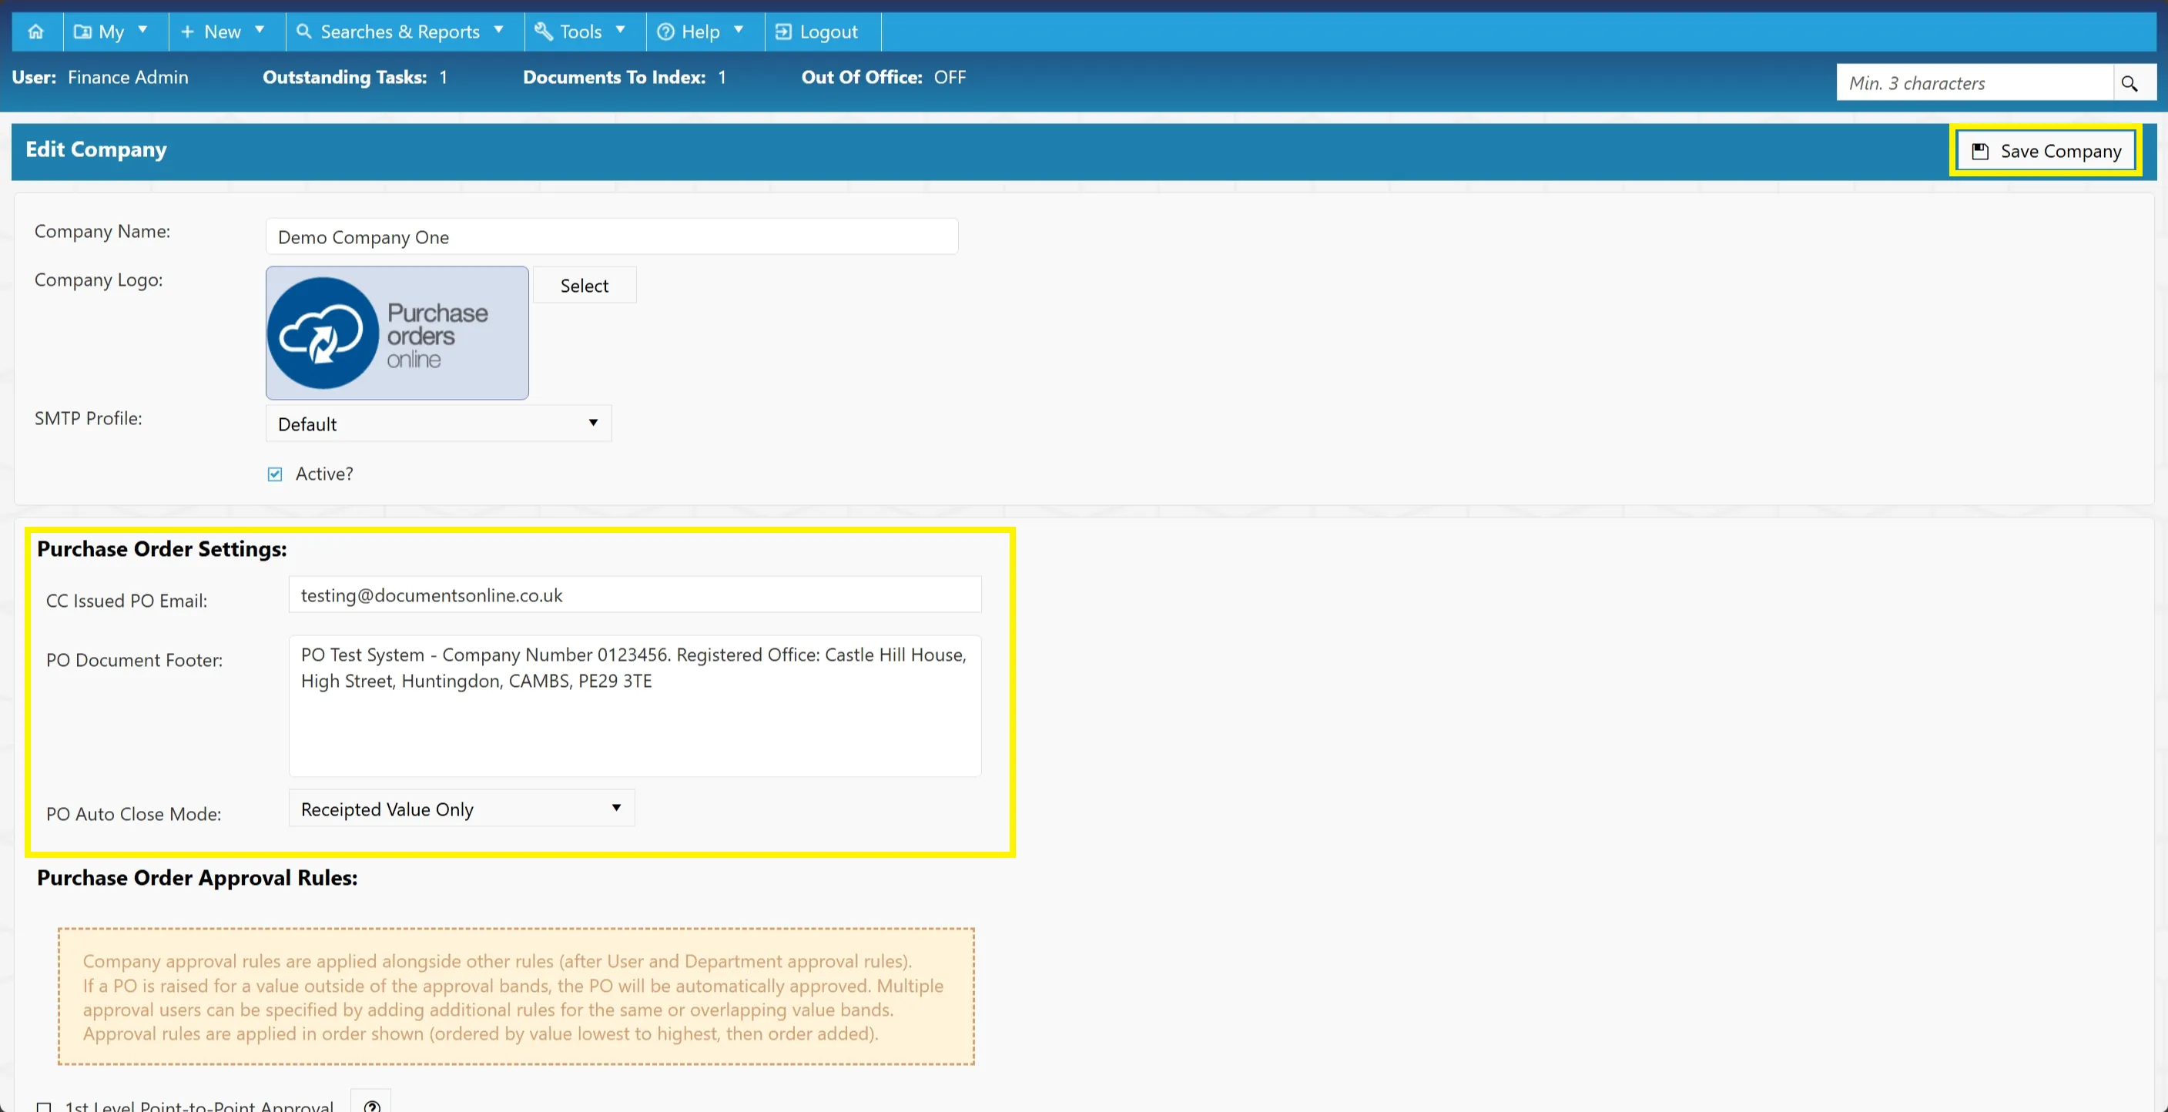
Task: Click the CC Issued PO Email field
Action: point(635,595)
